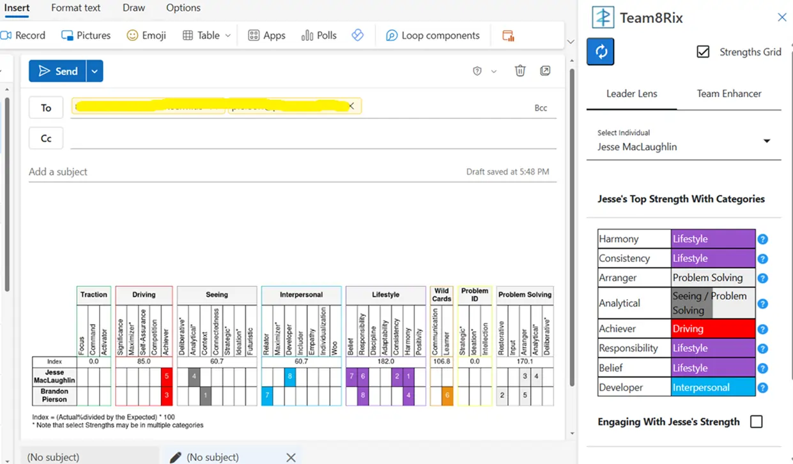
Task: Click help icon for Responsibility
Action: [x=762, y=348]
